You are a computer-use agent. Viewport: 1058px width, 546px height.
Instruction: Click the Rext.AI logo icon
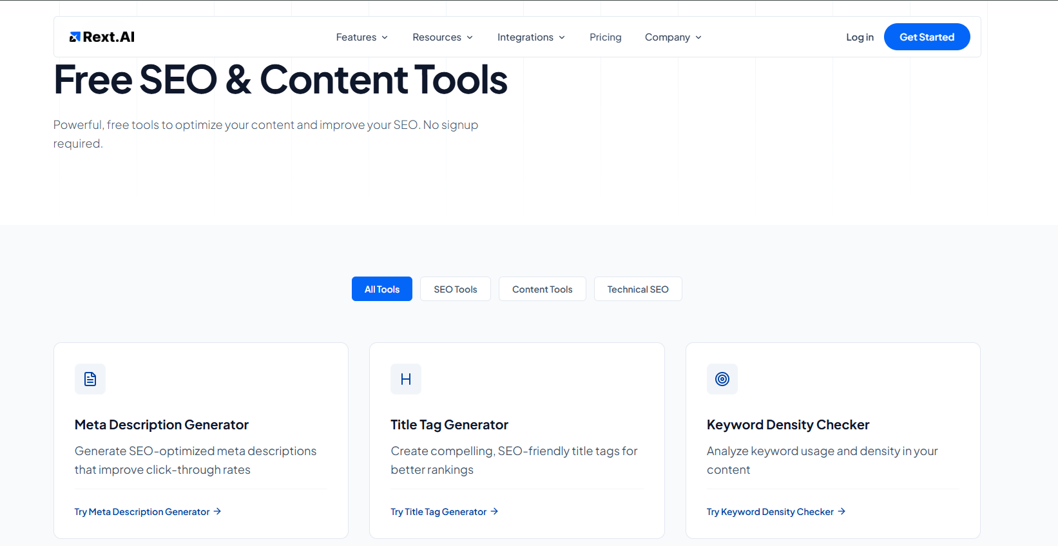coord(75,37)
